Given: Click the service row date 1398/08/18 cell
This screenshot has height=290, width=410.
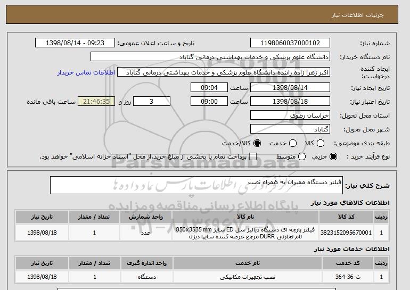Looking at the screenshot, I should (x=42, y=277).
